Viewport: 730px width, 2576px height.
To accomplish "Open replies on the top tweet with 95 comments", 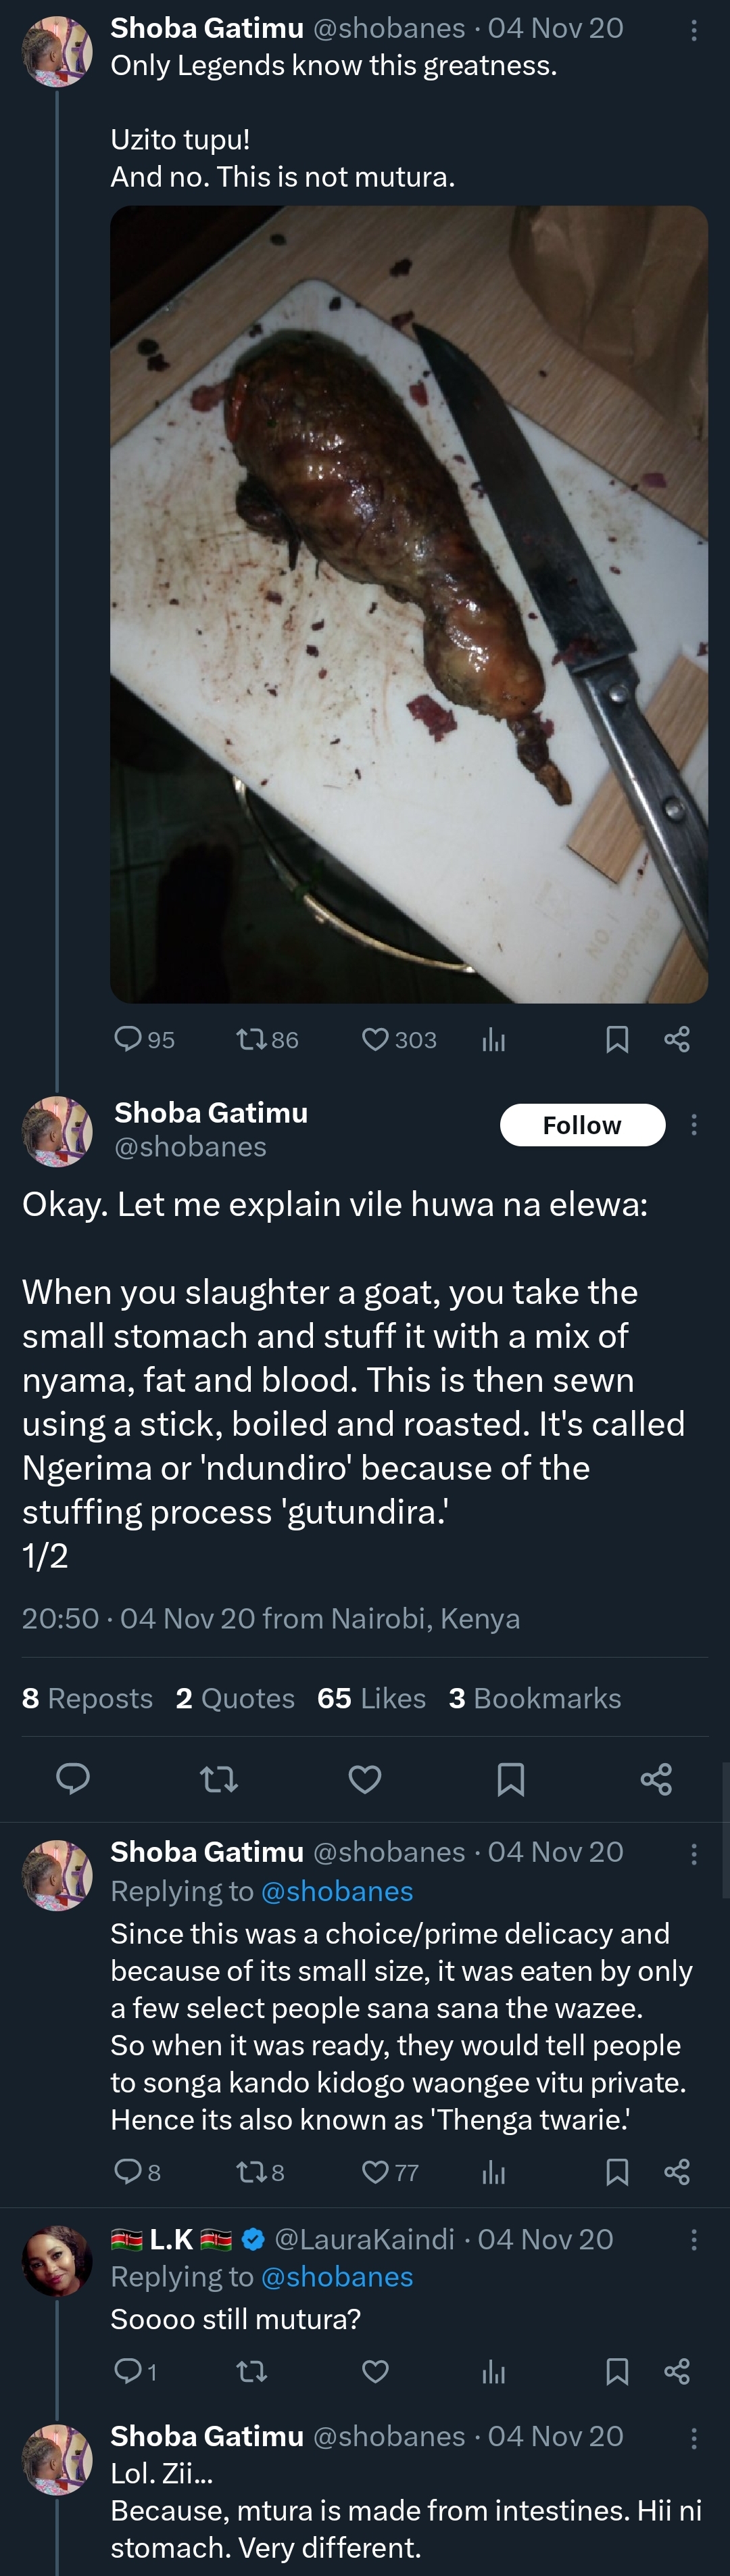I will click(128, 1040).
